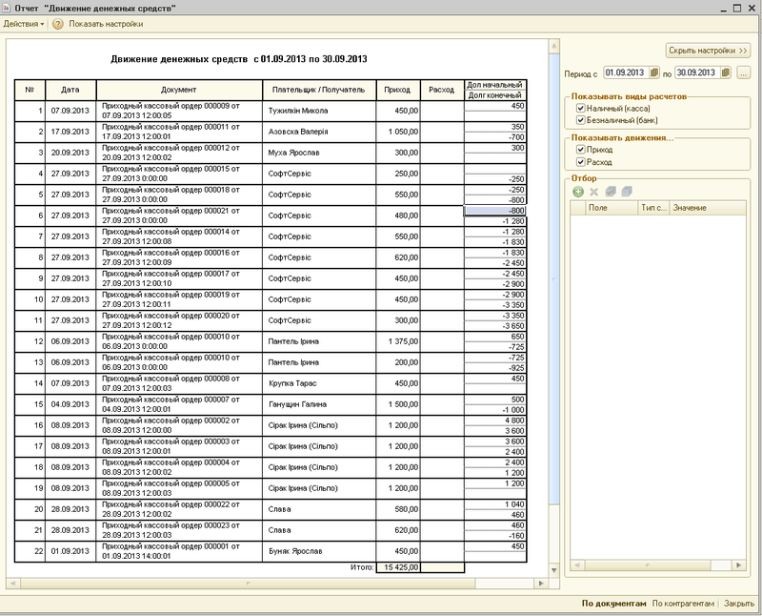762x616 pixels.
Task: Select the По документам view
Action: pyautogui.click(x=614, y=604)
